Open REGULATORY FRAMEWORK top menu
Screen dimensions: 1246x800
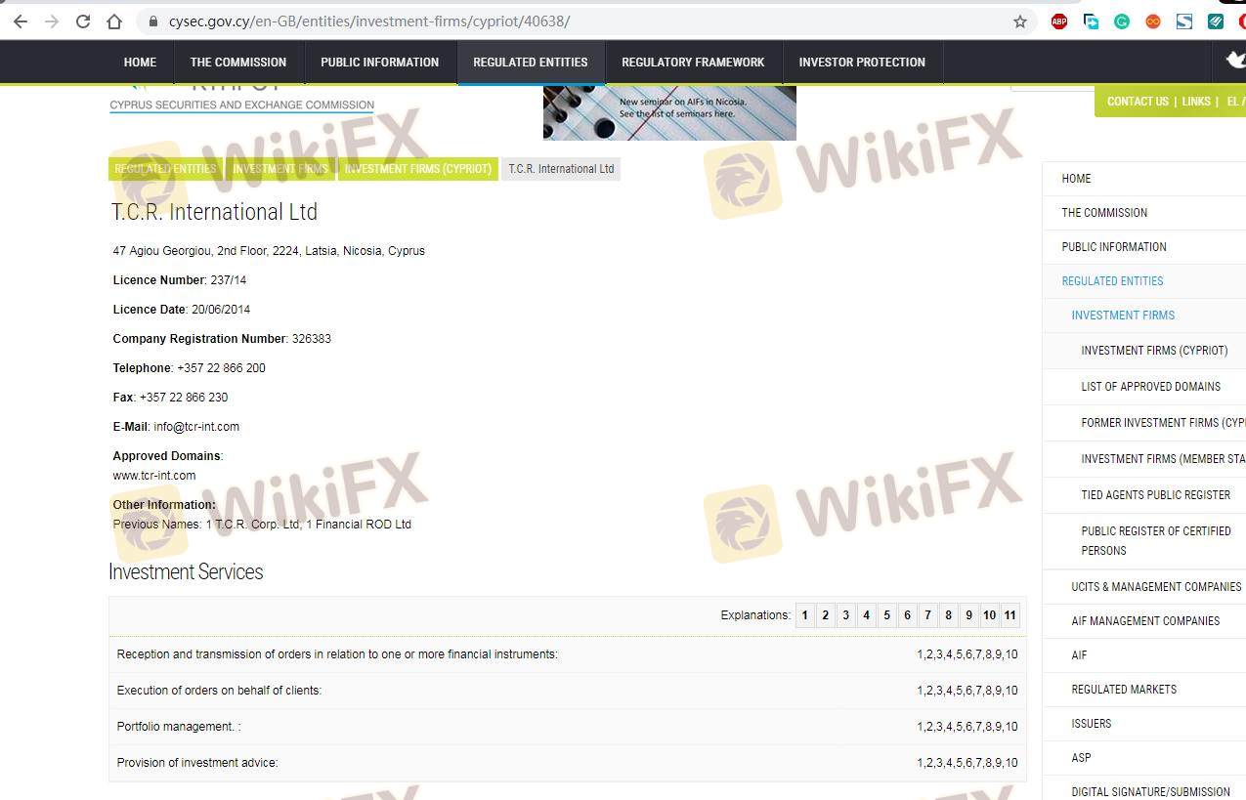[693, 62]
